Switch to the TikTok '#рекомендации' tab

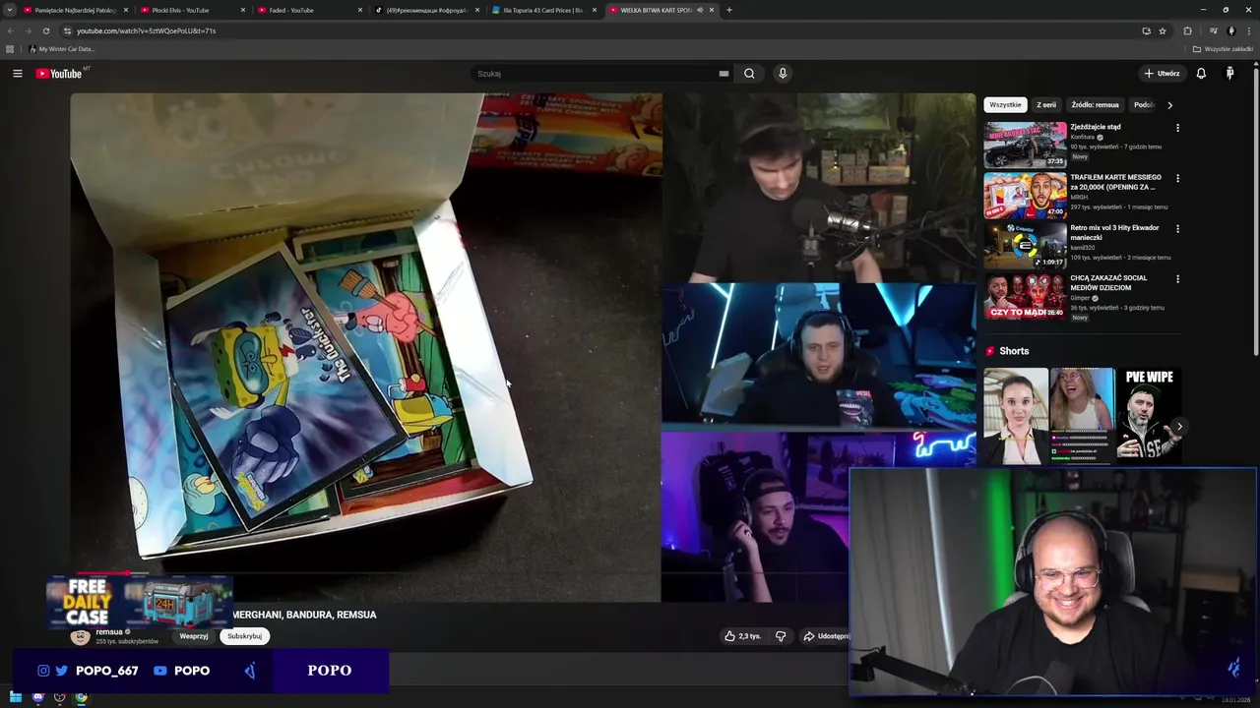click(427, 10)
